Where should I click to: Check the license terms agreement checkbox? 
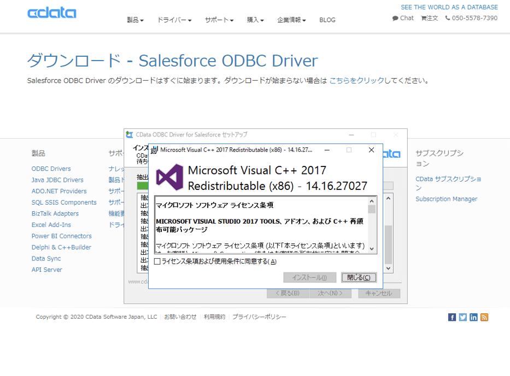point(157,261)
